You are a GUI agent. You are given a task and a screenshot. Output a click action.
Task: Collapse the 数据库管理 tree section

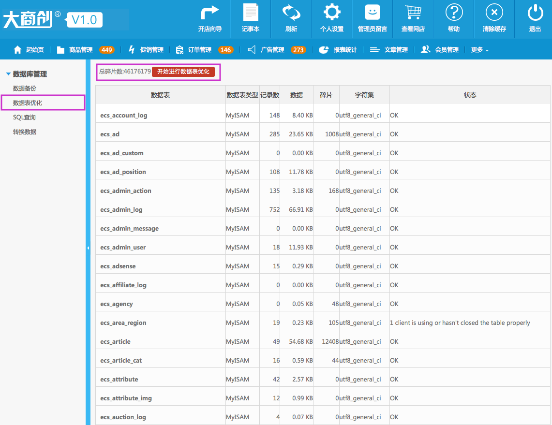click(x=8, y=74)
